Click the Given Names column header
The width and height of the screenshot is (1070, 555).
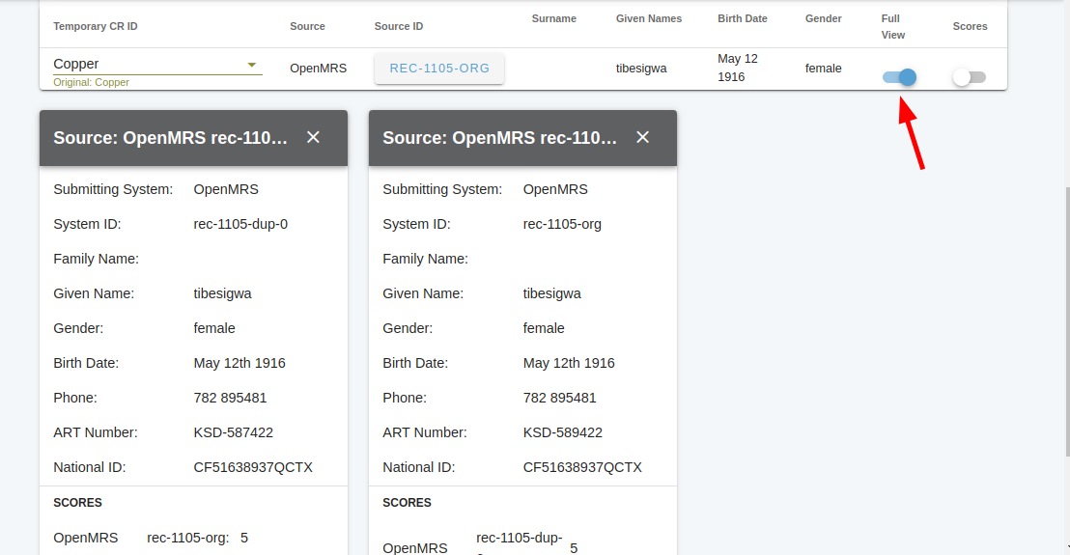click(648, 18)
